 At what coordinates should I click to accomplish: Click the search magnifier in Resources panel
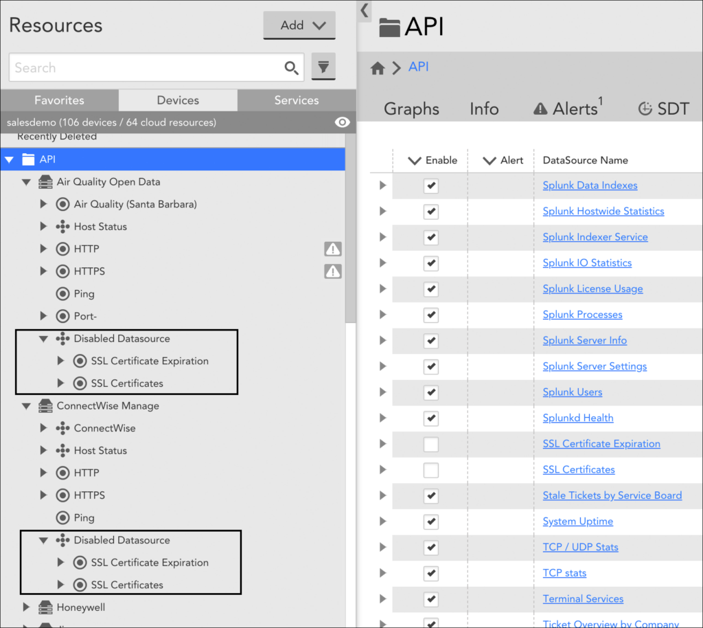[x=291, y=67]
